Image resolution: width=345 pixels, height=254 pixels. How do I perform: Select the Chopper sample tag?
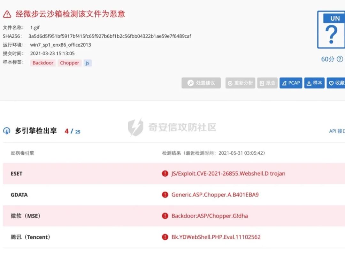pyautogui.click(x=69, y=63)
